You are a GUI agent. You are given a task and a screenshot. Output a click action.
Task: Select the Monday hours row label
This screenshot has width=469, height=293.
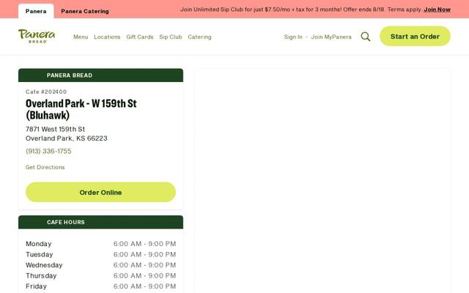click(39, 244)
